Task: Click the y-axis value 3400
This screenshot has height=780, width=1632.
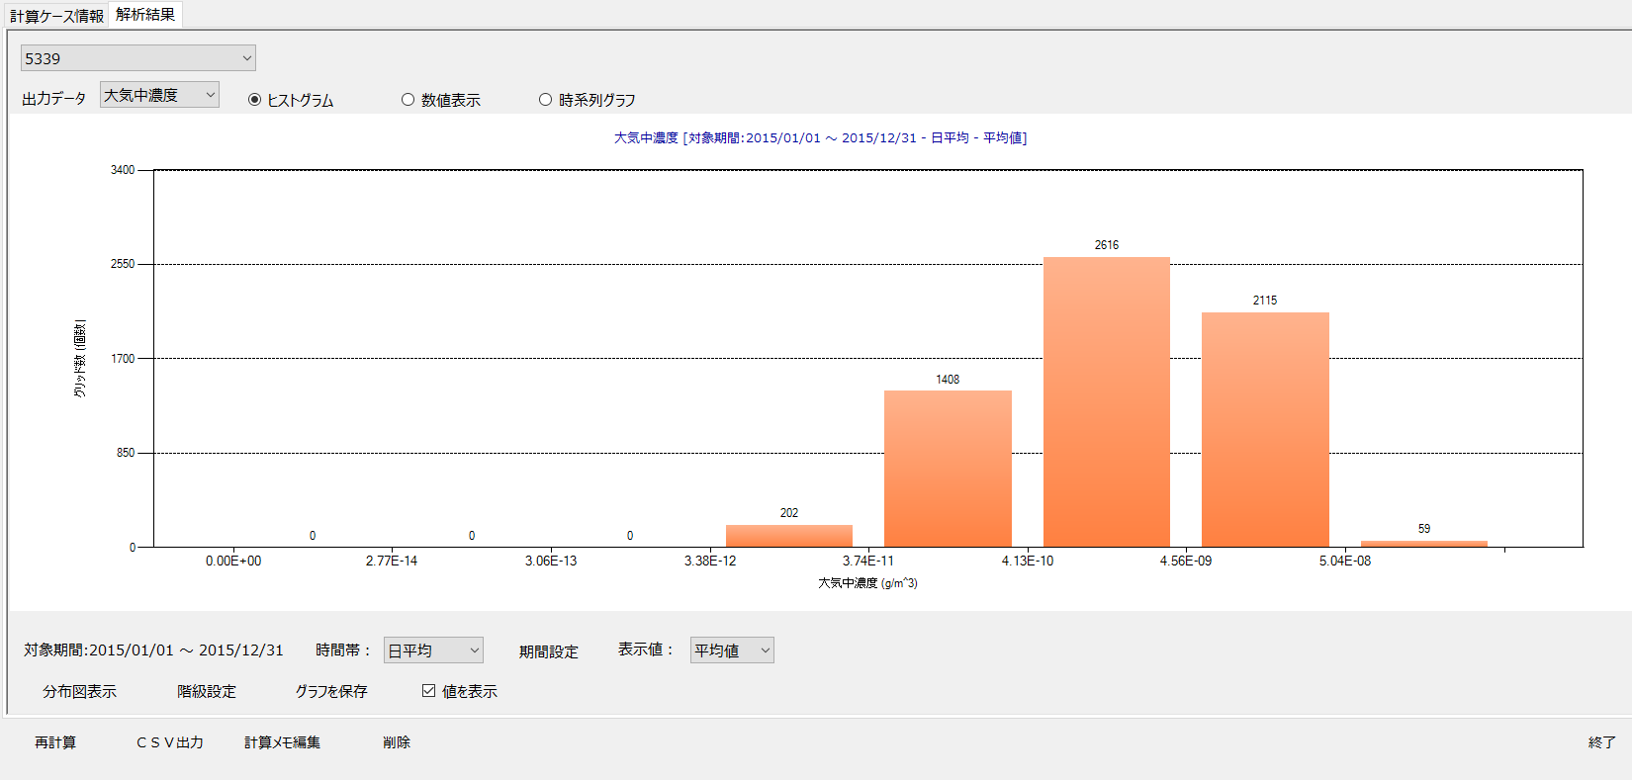Action: [x=123, y=170]
